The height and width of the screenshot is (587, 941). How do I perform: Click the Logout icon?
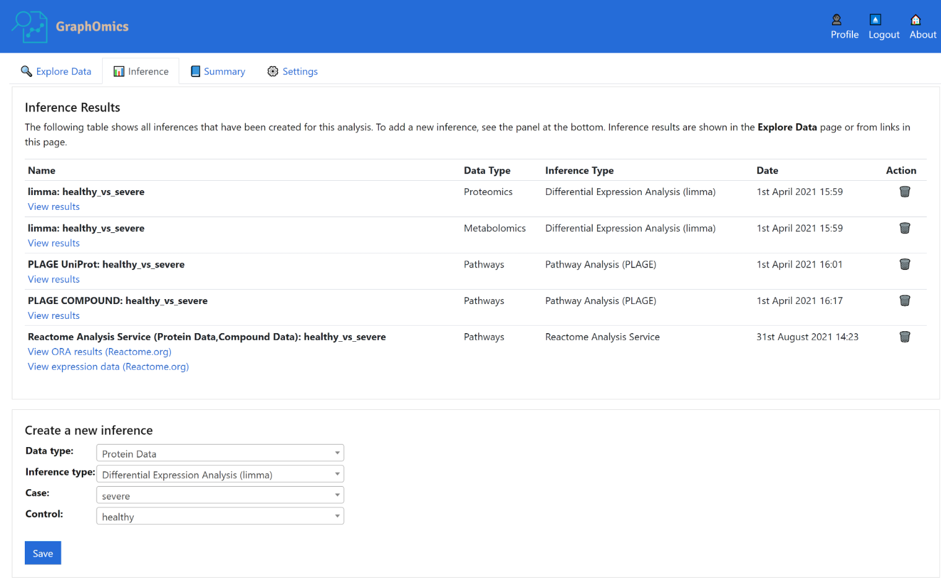click(x=875, y=20)
